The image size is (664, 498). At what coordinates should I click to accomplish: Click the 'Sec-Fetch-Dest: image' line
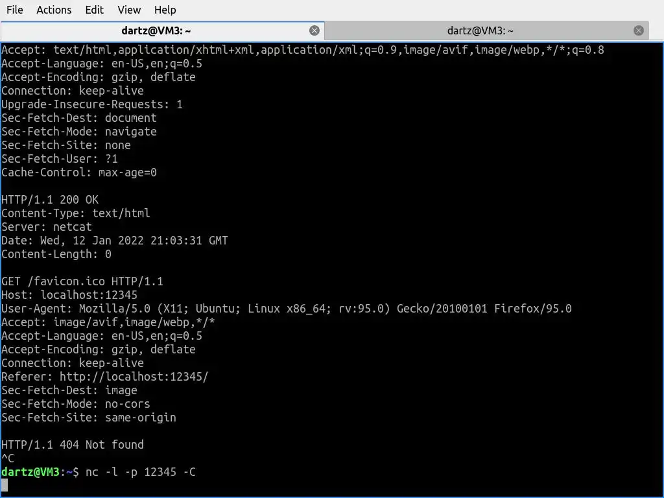69,390
